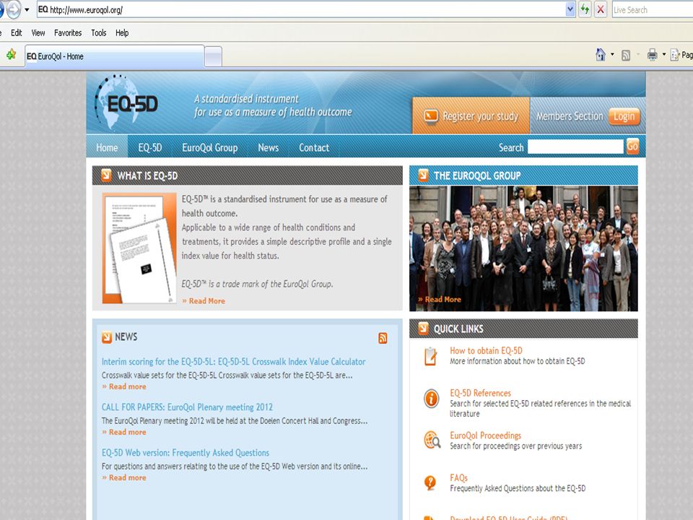Open the Favorites menu
This screenshot has height=520, width=693.
pyautogui.click(x=68, y=32)
